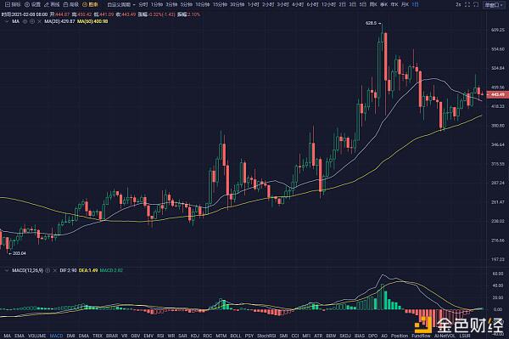Select the RSI indicator tab
The width and height of the screenshot is (509, 339).
160,336
